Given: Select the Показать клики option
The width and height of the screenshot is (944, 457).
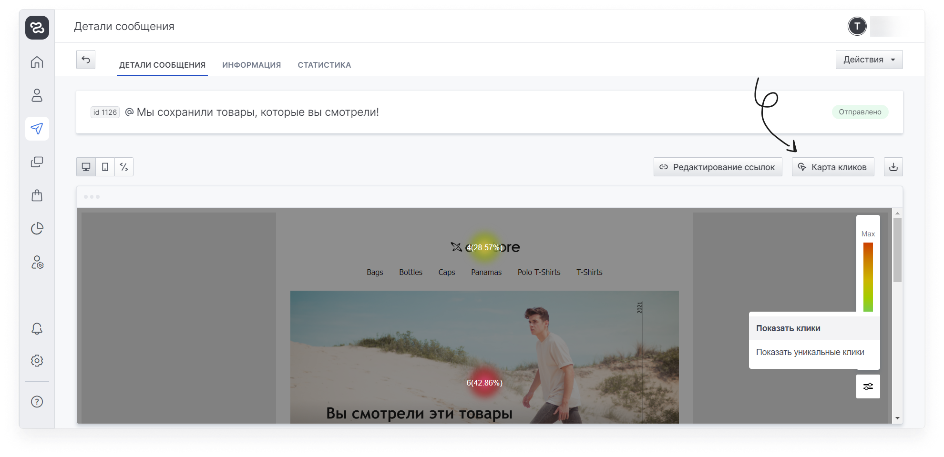Looking at the screenshot, I should click(x=814, y=328).
